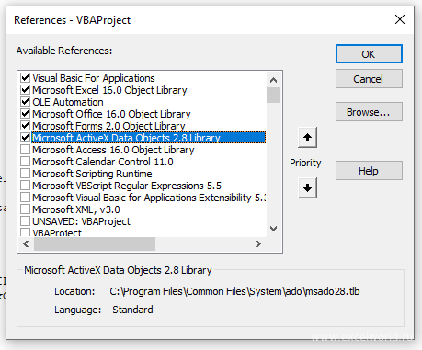Viewport: 422px width, 350px height.
Task: Check Microsoft Calendar Control 11.0
Action: click(25, 162)
